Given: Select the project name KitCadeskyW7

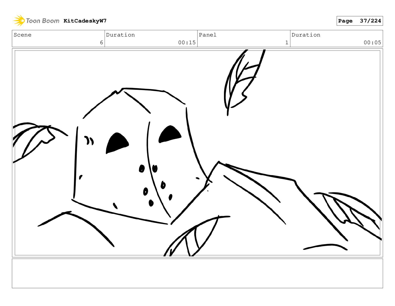Looking at the screenshot, I should point(85,21).
